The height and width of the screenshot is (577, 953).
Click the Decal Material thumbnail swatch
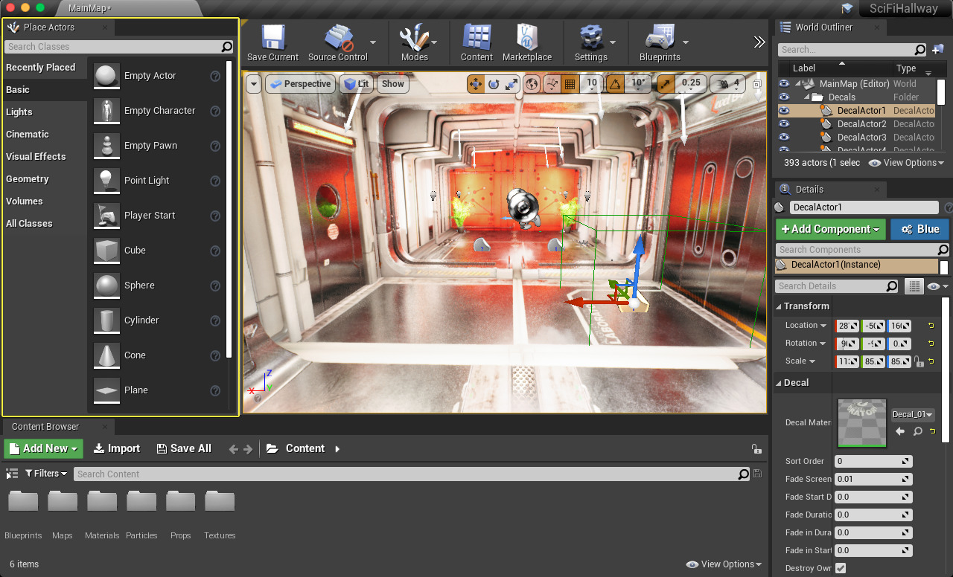862,423
